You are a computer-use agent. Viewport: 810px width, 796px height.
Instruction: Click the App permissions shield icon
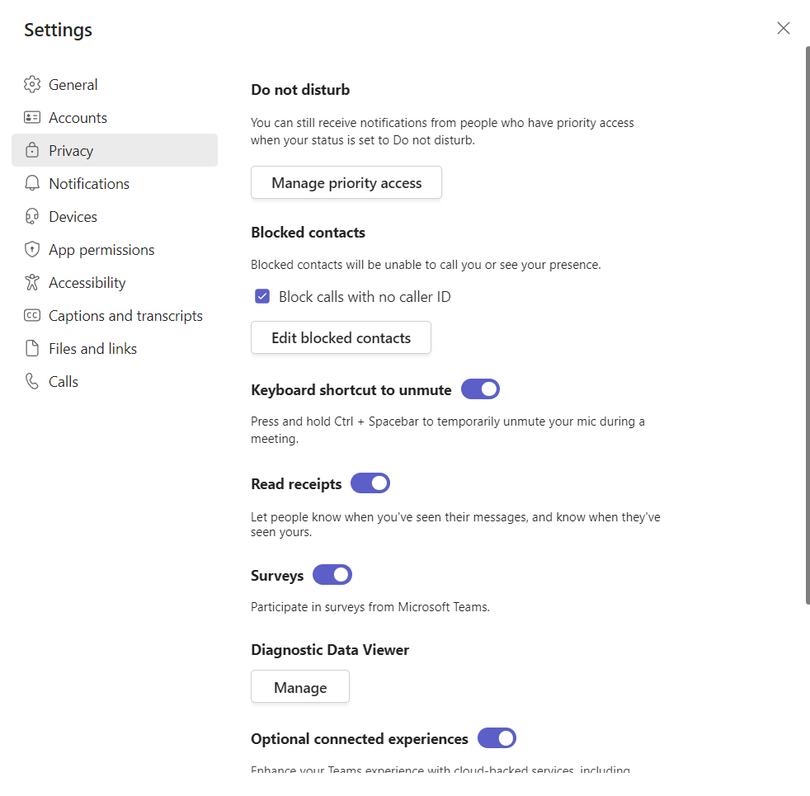[x=32, y=249]
